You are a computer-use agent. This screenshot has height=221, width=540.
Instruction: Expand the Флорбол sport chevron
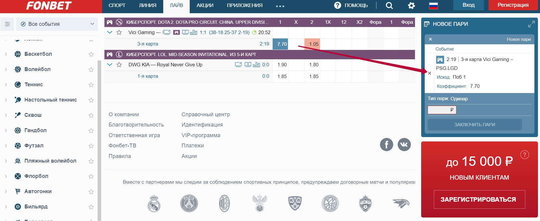pyautogui.click(x=6, y=176)
